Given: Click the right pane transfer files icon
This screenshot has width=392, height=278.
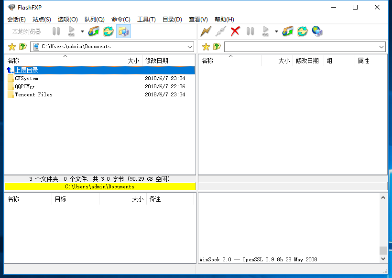Looking at the screenshot, I should (287, 31).
